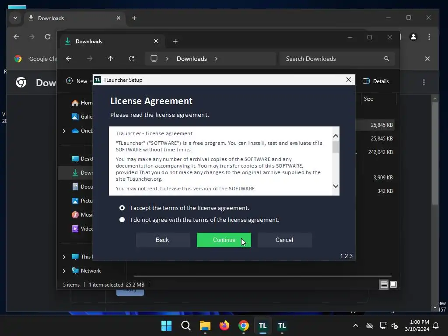Switch Explorer to details list view

(384, 284)
